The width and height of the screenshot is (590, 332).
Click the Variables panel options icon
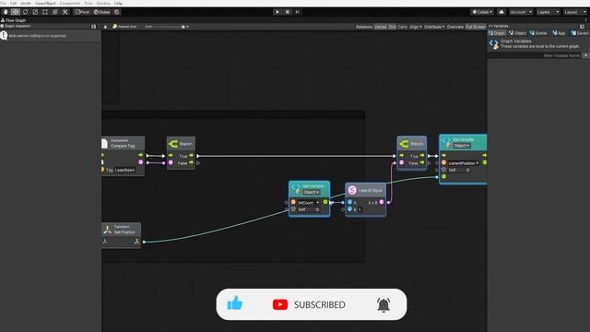[x=582, y=27]
